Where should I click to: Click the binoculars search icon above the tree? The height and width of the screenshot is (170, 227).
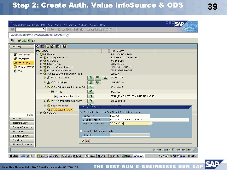click(x=53, y=46)
